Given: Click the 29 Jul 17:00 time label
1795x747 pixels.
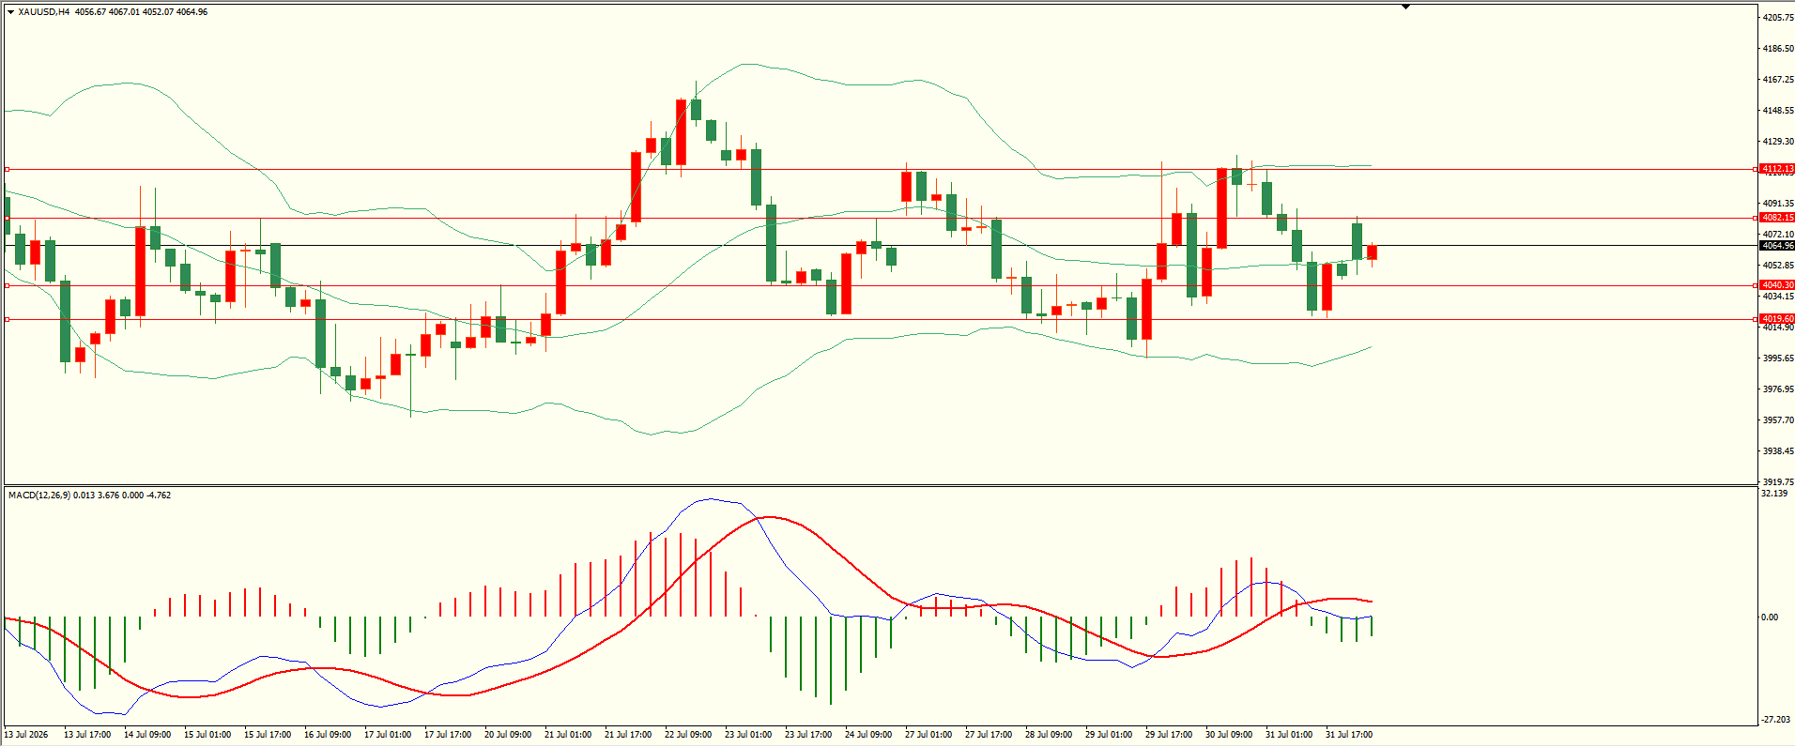Looking at the screenshot, I should [1169, 735].
